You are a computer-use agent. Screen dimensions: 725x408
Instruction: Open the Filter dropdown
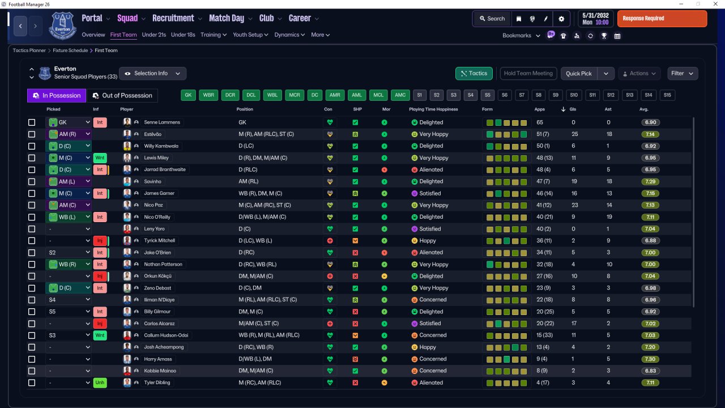pyautogui.click(x=683, y=74)
